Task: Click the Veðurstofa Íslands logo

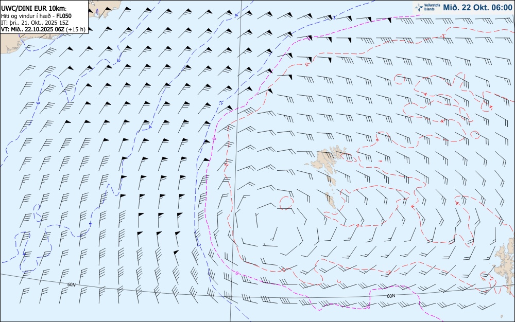Action: (x=427, y=8)
